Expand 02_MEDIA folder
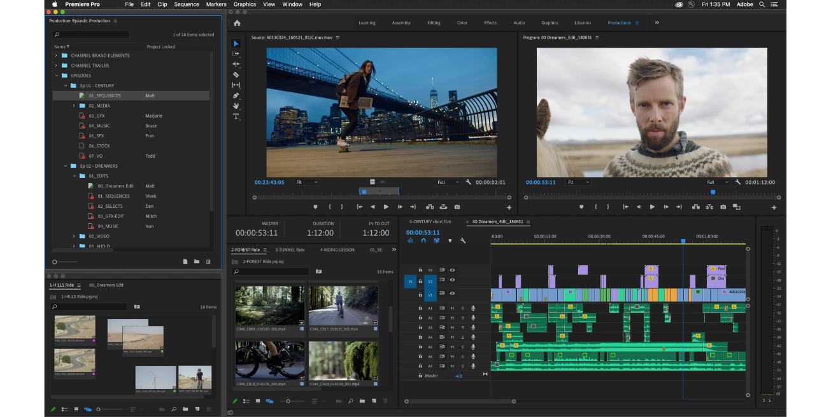This screenshot has width=831, height=417. (74, 106)
